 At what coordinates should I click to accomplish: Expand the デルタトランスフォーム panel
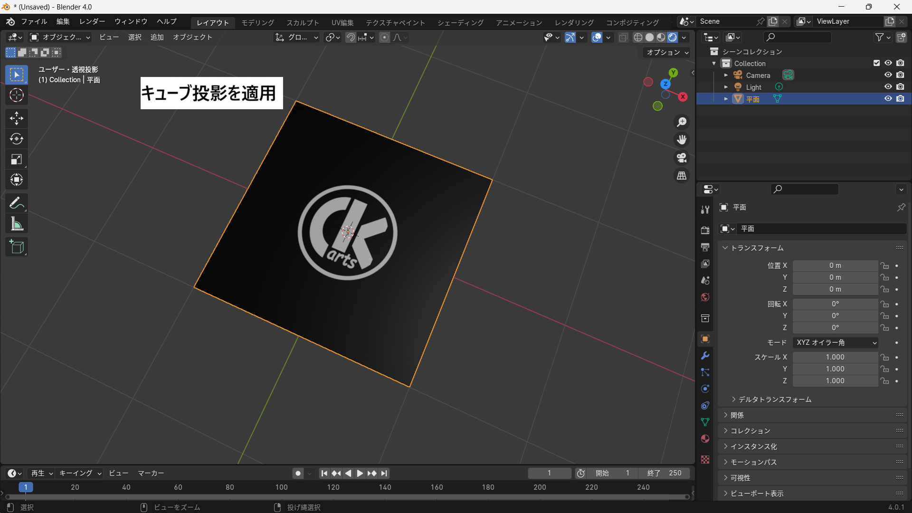pyautogui.click(x=774, y=399)
